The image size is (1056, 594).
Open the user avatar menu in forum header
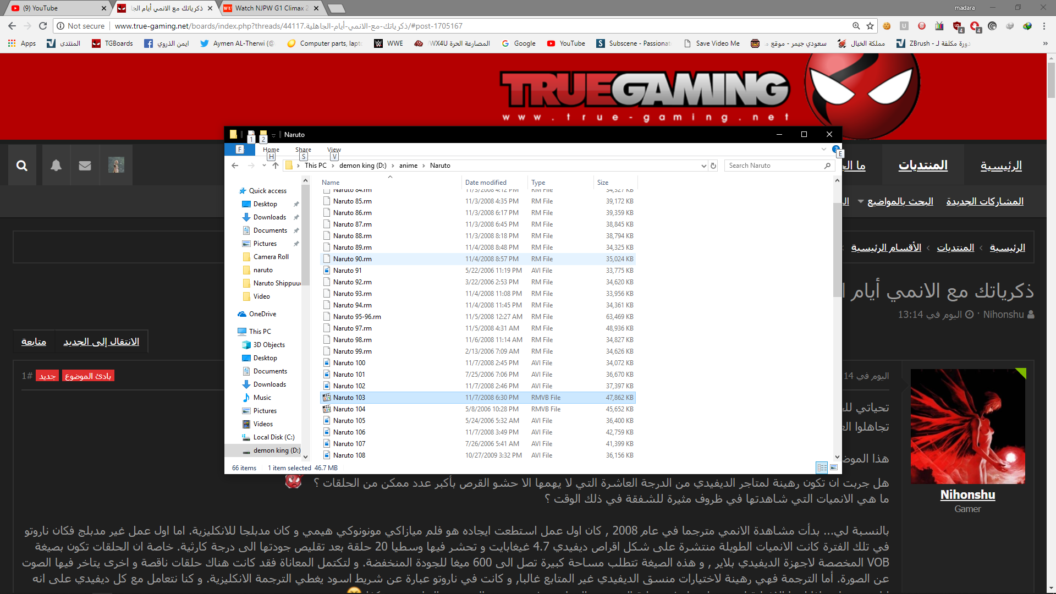pyautogui.click(x=116, y=165)
